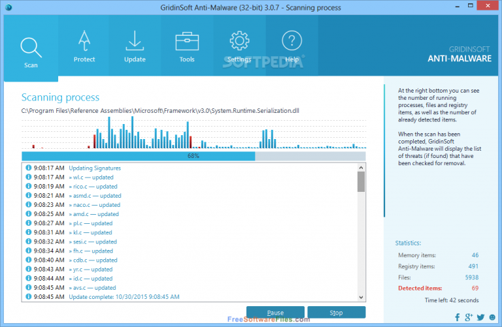Click the 'Detected items:' label
502x327 pixels.
click(420, 288)
